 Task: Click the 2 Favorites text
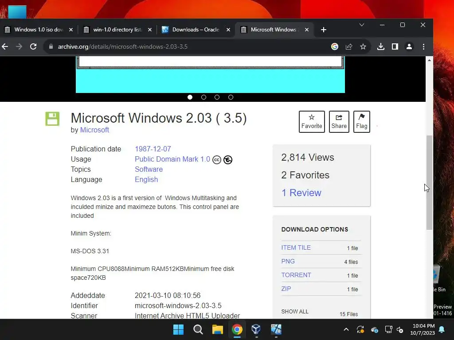[305, 175]
